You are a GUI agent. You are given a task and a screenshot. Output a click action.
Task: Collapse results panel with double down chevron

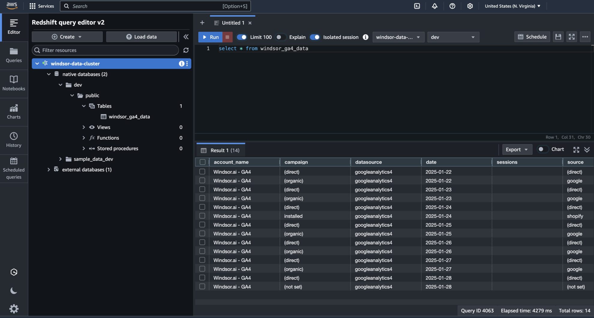coord(587,150)
